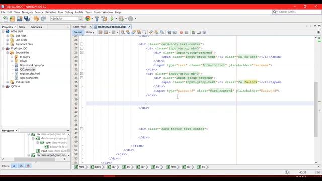The width and height of the screenshot is (322, 181).
Task: Select QCLogin.php in the Projects tree
Action: coord(27,69)
